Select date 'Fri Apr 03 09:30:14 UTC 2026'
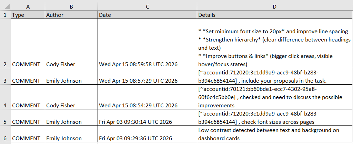The height and width of the screenshot is (144, 353). pyautogui.click(x=148, y=118)
